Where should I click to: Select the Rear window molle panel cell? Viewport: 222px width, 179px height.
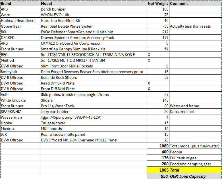pos(94,134)
